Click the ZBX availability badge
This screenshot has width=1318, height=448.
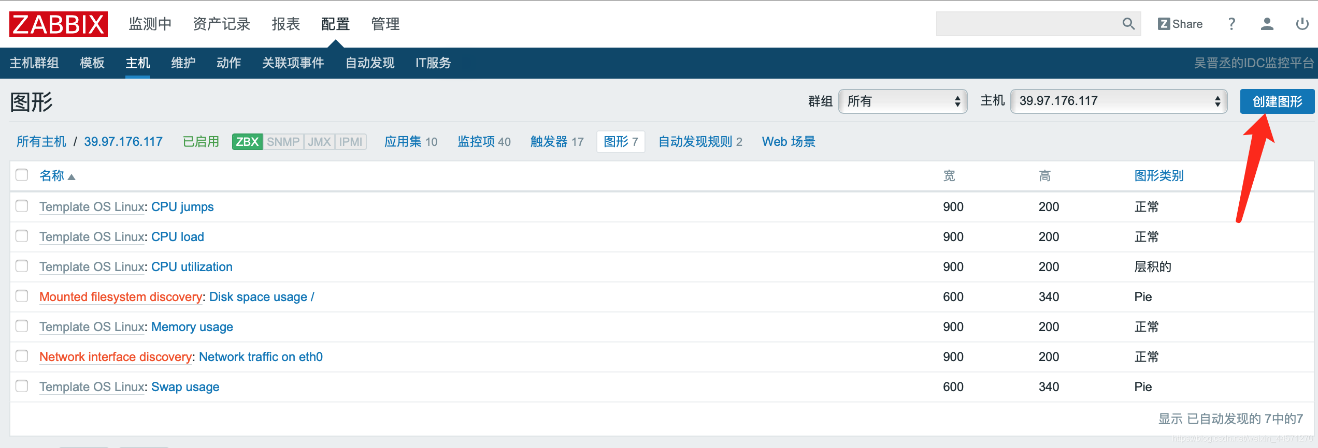pos(247,142)
